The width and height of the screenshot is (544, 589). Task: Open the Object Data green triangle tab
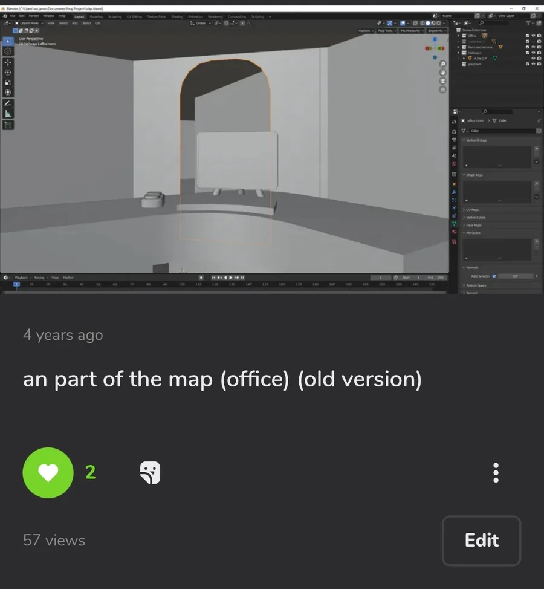point(455,224)
